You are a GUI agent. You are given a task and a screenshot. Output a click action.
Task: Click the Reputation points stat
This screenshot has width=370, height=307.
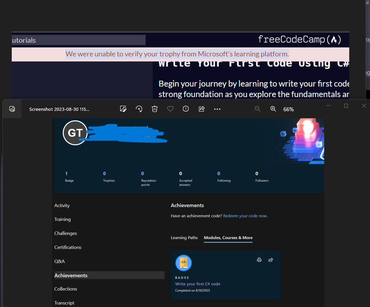(149, 179)
